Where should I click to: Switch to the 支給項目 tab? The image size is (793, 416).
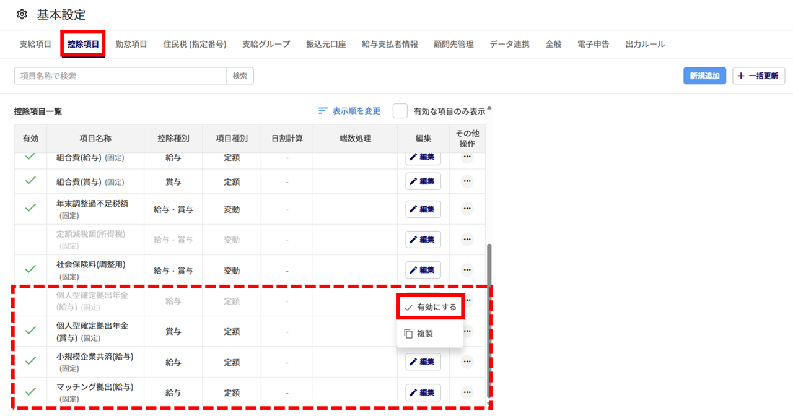click(x=35, y=45)
